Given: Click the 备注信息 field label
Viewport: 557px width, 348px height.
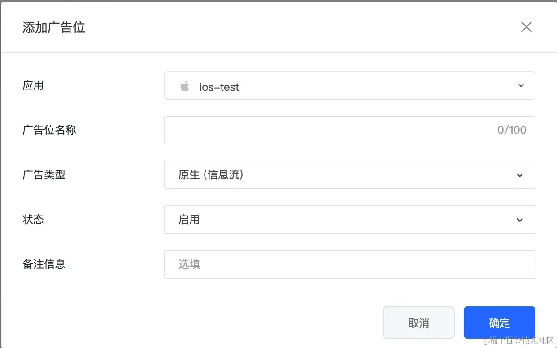Looking at the screenshot, I should pos(44,264).
